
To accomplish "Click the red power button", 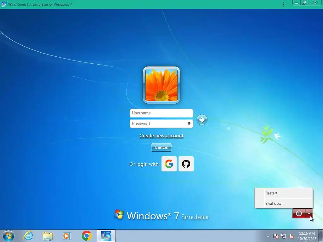I will [x=299, y=213].
